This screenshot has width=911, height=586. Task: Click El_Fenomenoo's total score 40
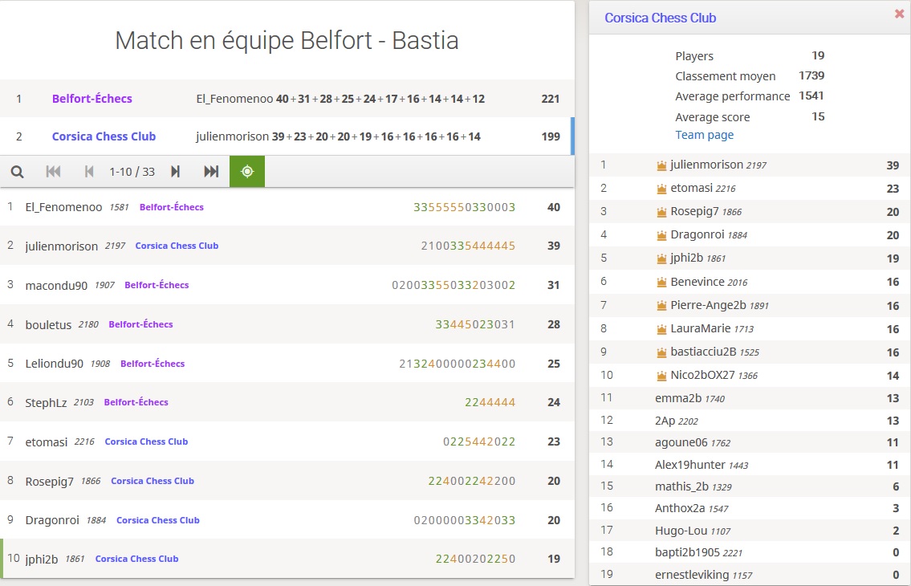click(x=554, y=207)
